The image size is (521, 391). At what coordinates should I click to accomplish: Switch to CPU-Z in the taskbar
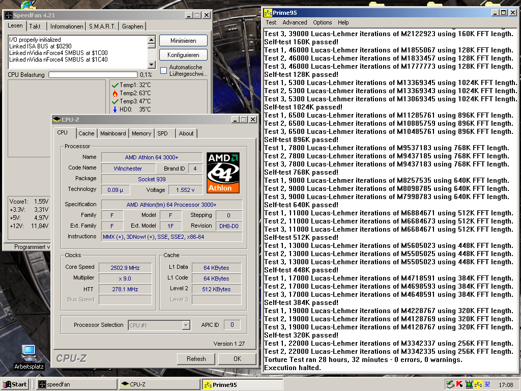click(159, 385)
